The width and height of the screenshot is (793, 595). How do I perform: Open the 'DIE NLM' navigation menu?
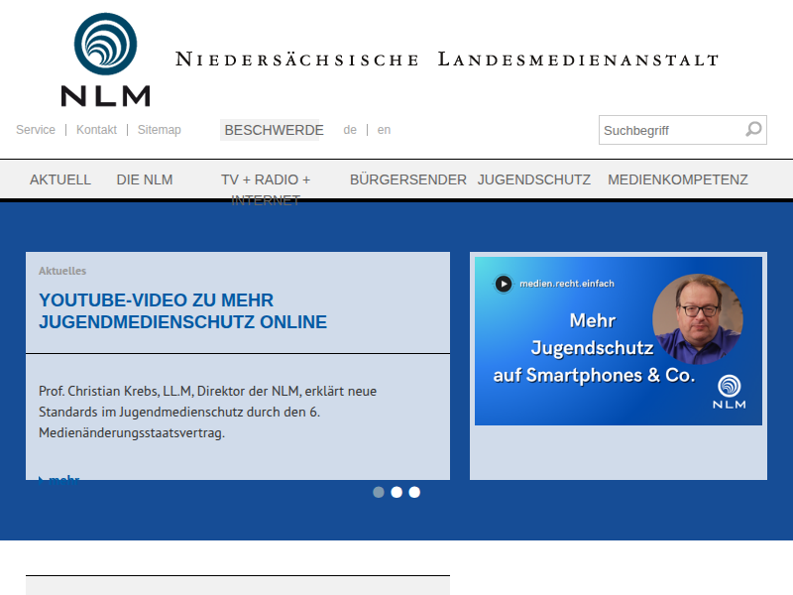click(145, 179)
